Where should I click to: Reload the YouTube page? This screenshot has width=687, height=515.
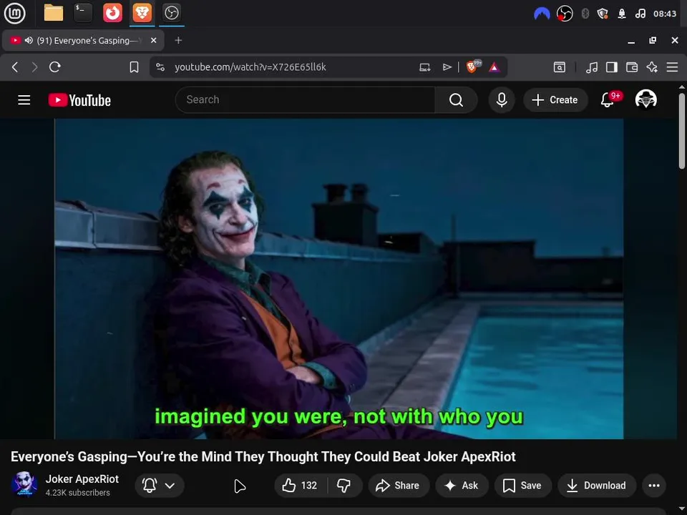(x=55, y=67)
